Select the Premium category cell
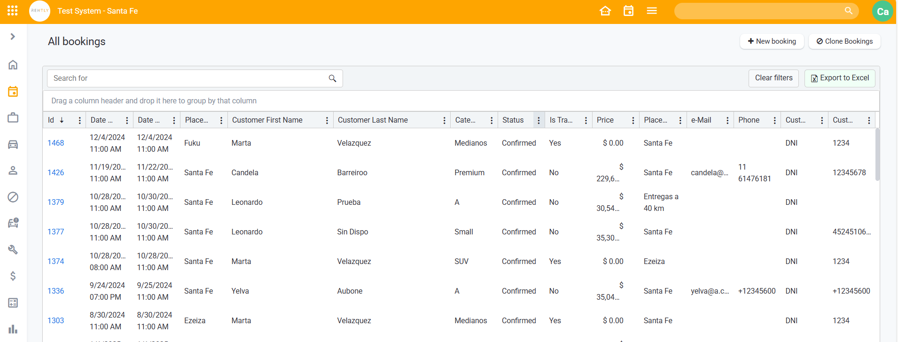This screenshot has width=898, height=342. pos(469,172)
